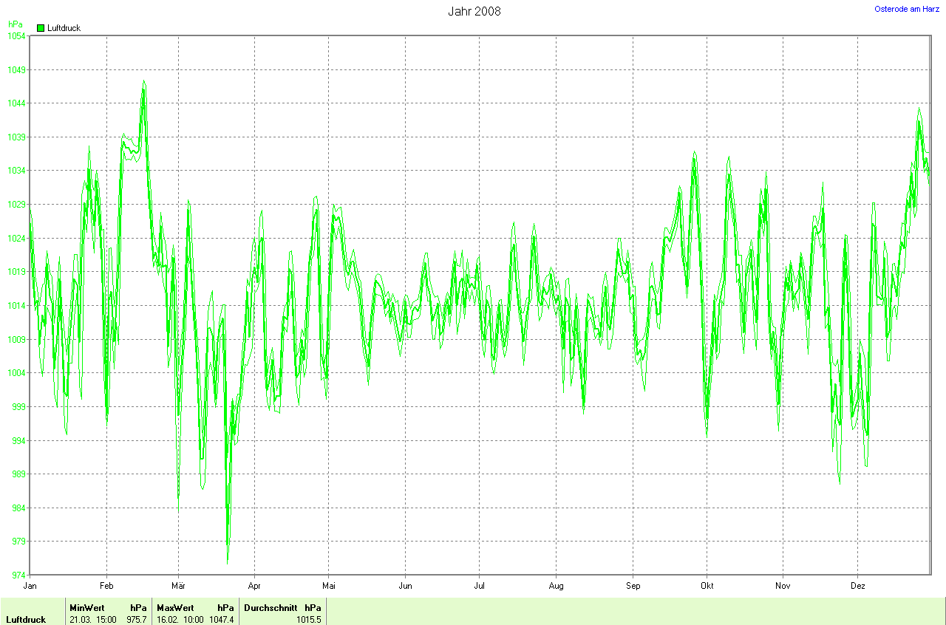The width and height of the screenshot is (946, 625).
Task: Open the Osterode am Harz link
Action: click(907, 9)
